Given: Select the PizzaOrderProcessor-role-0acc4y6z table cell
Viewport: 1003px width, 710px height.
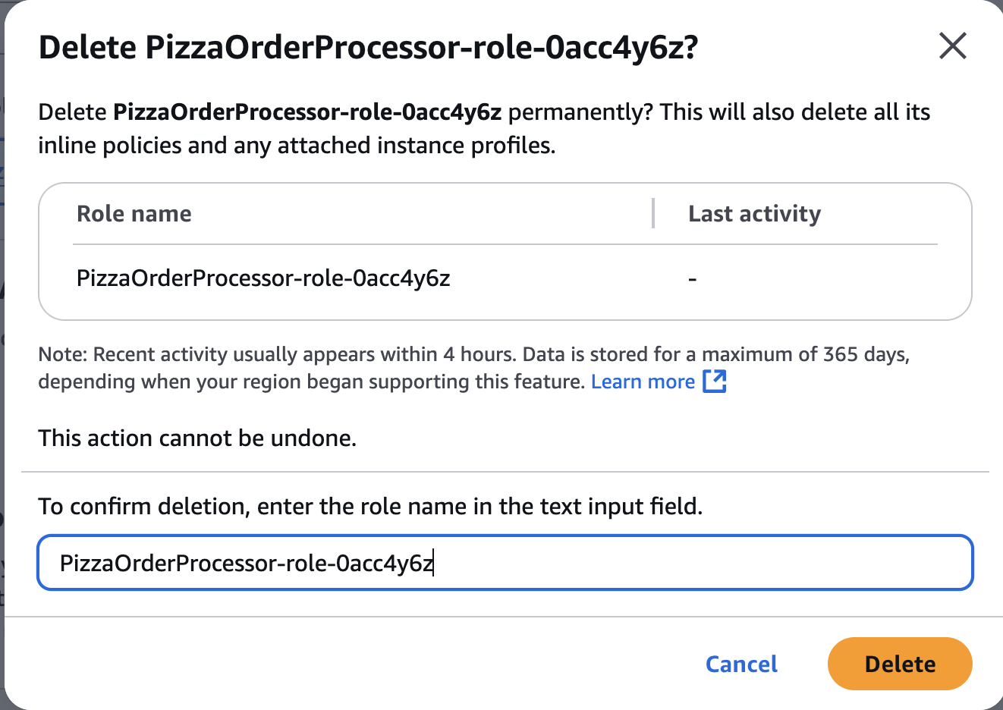Looking at the screenshot, I should click(263, 278).
